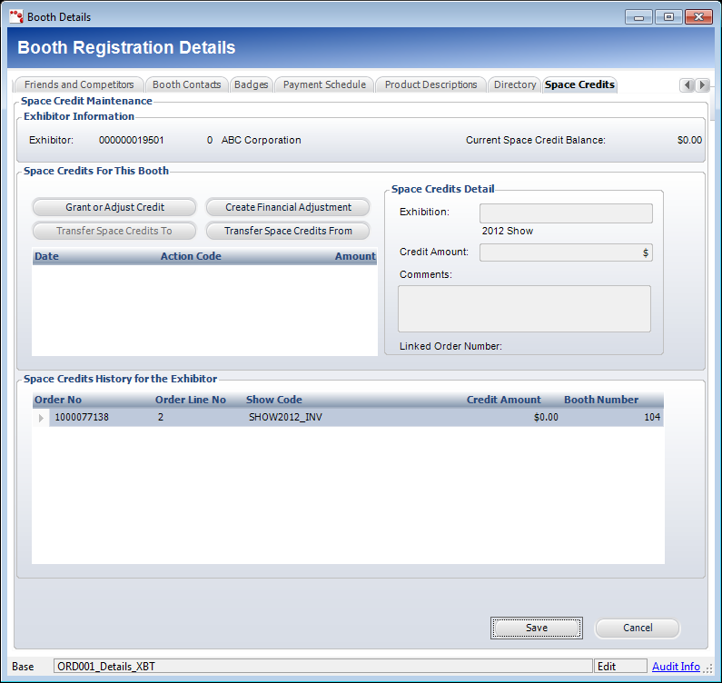Cancel the booth details dialog
This screenshot has height=683, width=722.
tap(637, 628)
